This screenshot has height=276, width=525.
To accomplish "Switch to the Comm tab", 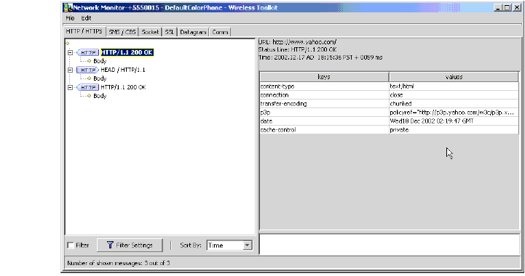I will tap(220, 32).
